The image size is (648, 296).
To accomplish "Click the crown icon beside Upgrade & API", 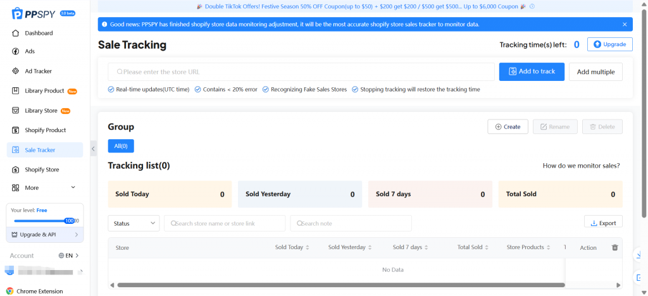I will click(15, 235).
